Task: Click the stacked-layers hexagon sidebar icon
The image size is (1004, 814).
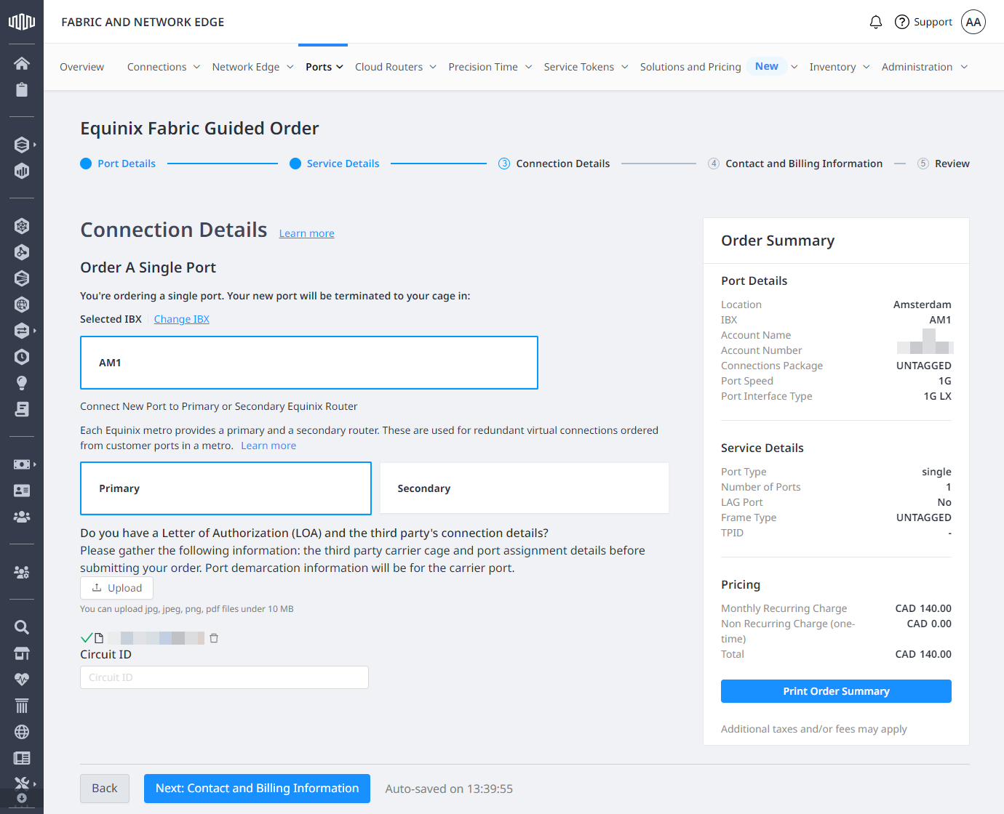Action: click(x=22, y=145)
